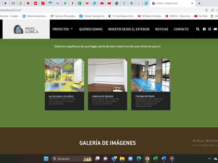
Task: Open the Salón para los niños image
Action: 64,75
